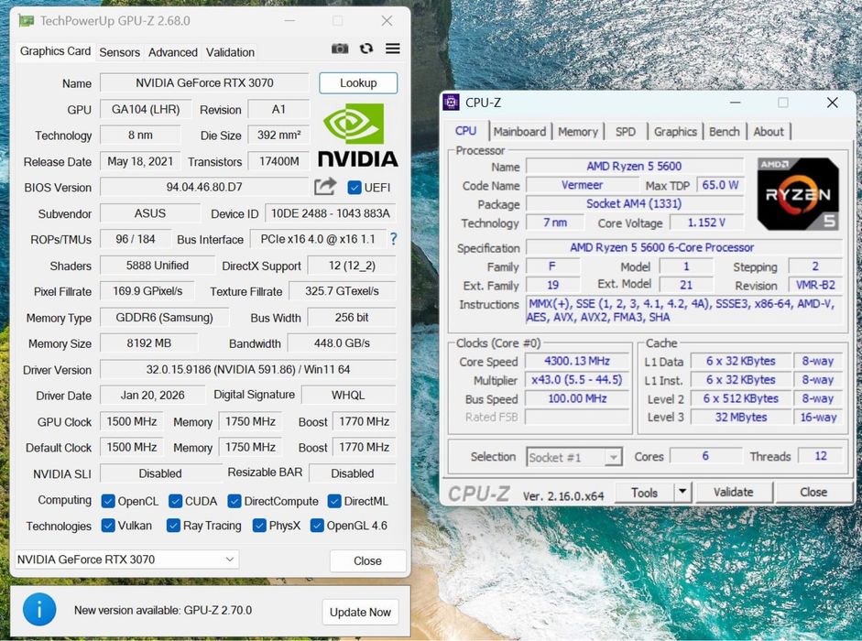
Task: Toggle the DirectML checkbox
Action: point(334,501)
